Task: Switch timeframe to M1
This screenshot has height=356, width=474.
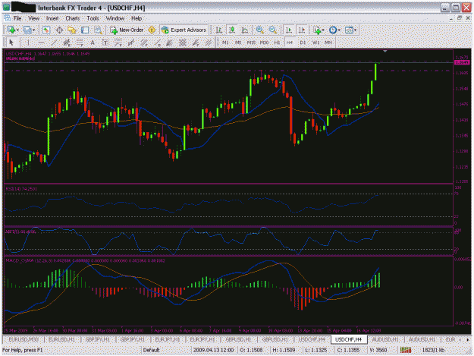Action: tap(225, 43)
